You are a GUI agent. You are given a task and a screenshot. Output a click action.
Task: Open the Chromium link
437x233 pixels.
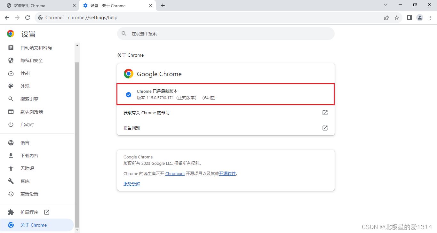pyautogui.click(x=175, y=173)
